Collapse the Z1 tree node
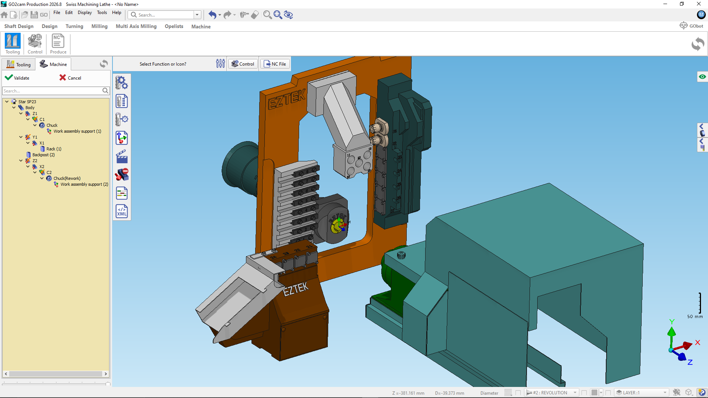 (x=21, y=114)
